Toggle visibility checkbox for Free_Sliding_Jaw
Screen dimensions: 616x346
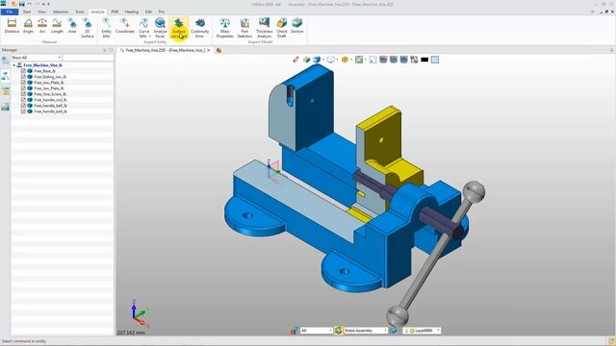[x=23, y=77]
